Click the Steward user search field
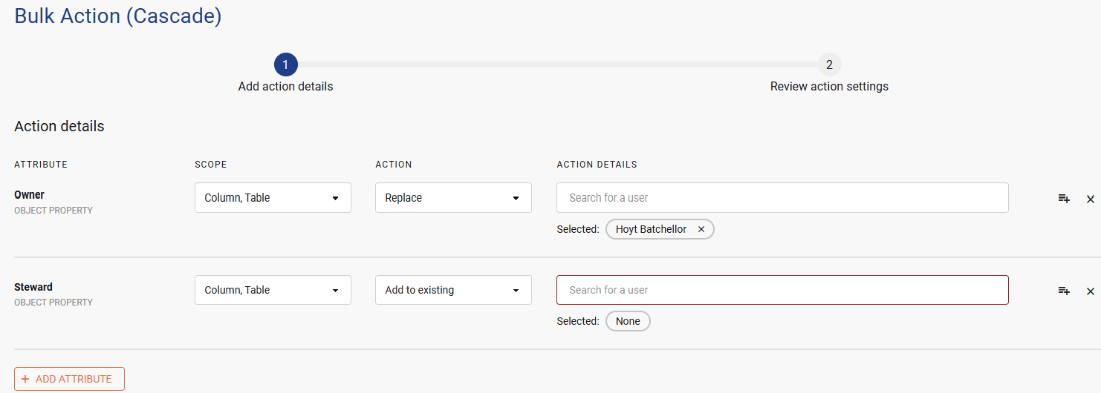The height and width of the screenshot is (393, 1101). pos(782,290)
